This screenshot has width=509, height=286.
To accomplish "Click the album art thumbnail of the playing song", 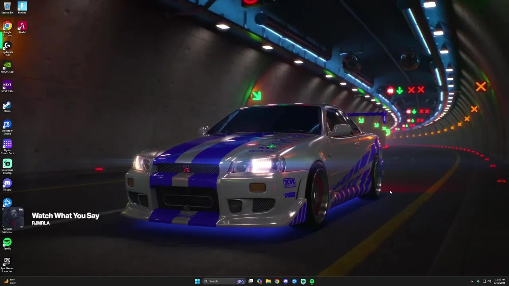I will click(x=13, y=217).
